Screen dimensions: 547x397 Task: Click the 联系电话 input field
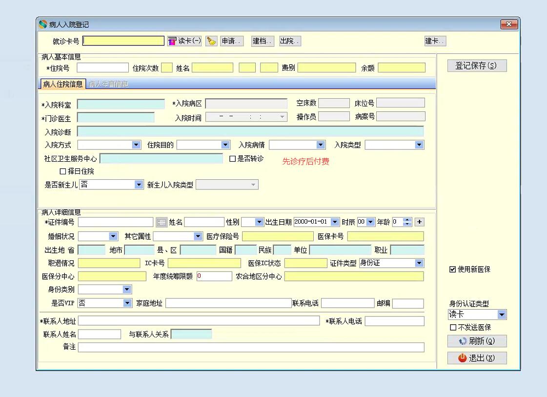pos(347,303)
